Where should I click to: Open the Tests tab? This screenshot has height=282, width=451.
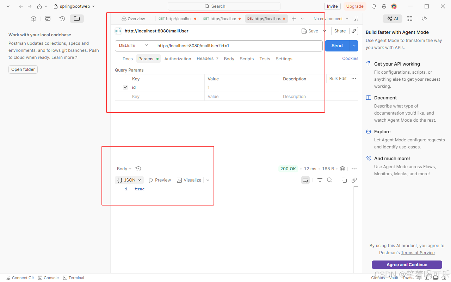(265, 59)
